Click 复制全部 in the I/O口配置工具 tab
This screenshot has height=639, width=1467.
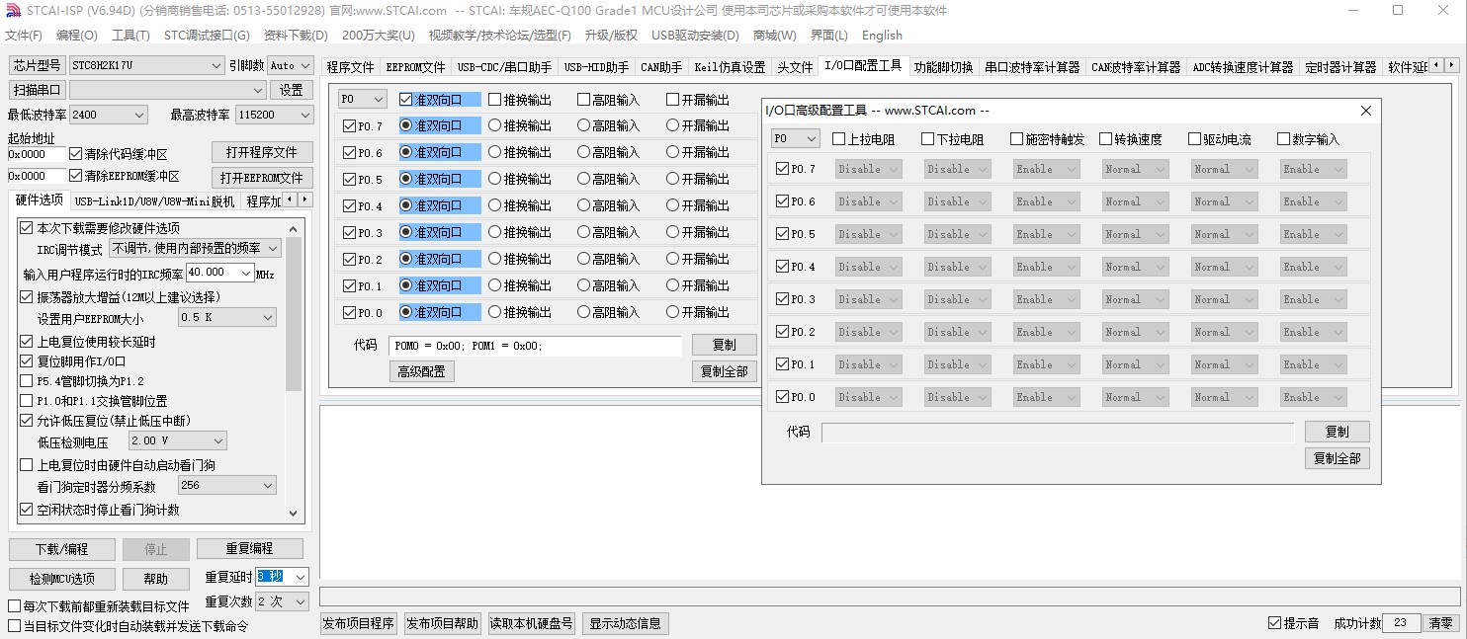725,371
